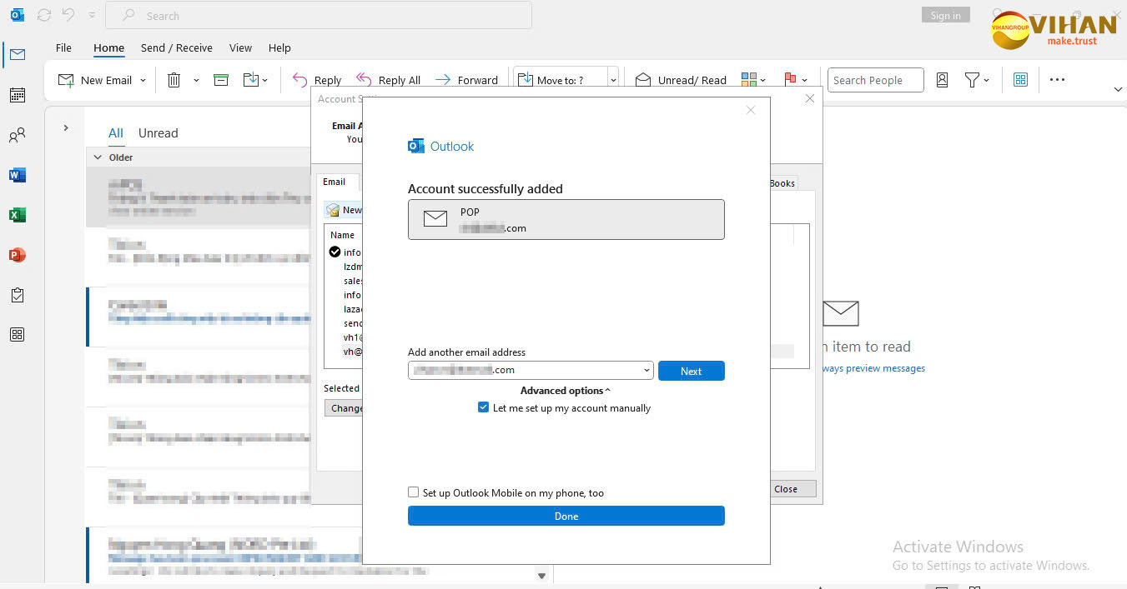Screen dimensions: 1127x589
Task: Open the Address Book icon
Action: click(x=942, y=80)
